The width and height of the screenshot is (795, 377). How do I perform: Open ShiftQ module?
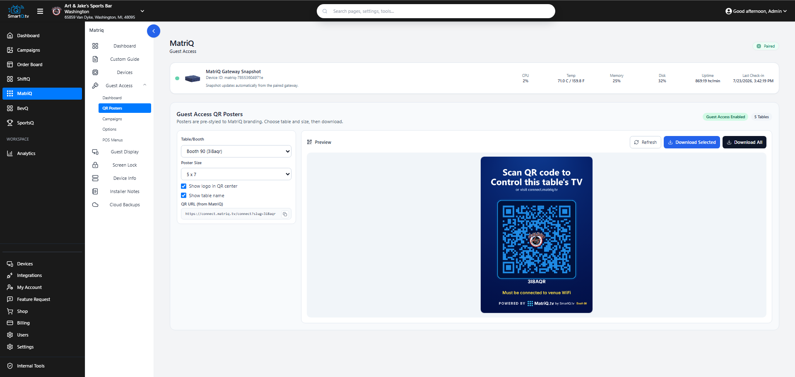[x=42, y=79]
